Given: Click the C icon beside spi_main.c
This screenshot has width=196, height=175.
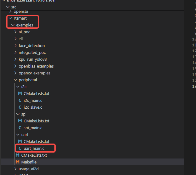Looking at the screenshot, I should (20, 128).
